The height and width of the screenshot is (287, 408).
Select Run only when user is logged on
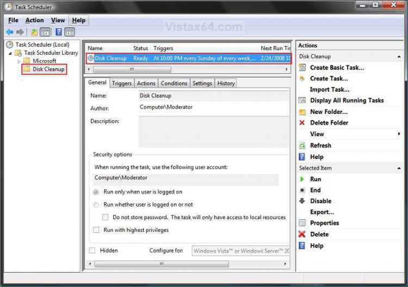[x=96, y=192]
